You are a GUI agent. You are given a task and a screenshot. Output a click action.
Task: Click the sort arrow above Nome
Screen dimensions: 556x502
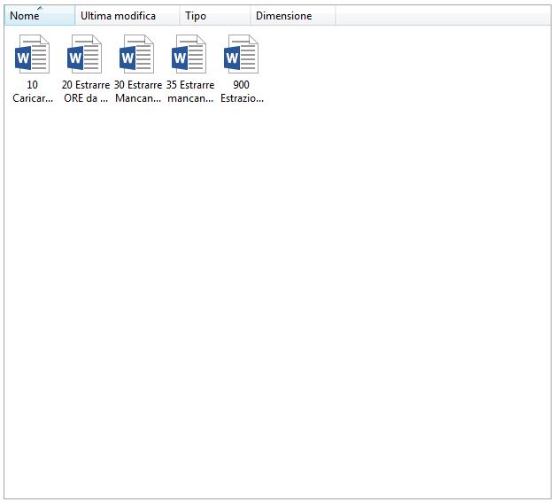tap(39, 8)
